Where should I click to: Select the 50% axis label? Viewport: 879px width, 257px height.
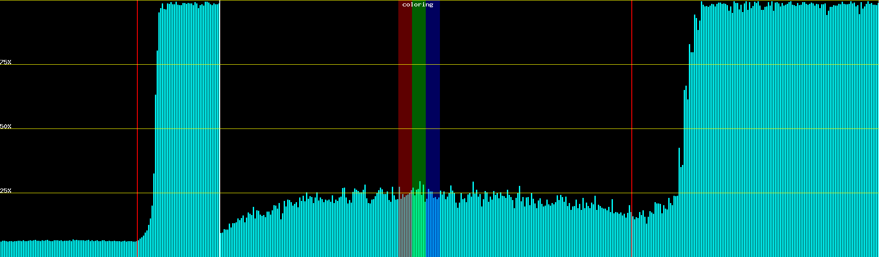click(6, 126)
